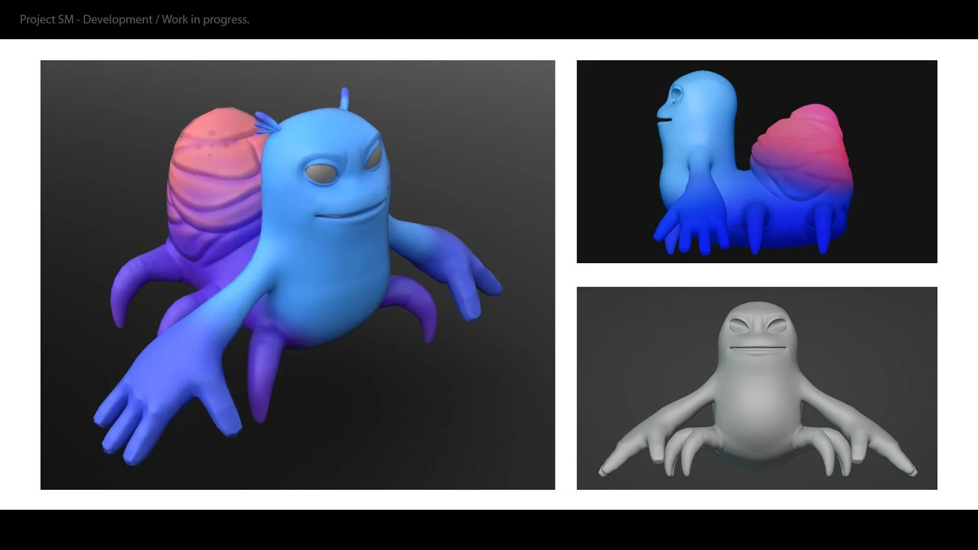Open the side-view creature render thumbnail
The height and width of the screenshot is (550, 978).
tap(756, 161)
